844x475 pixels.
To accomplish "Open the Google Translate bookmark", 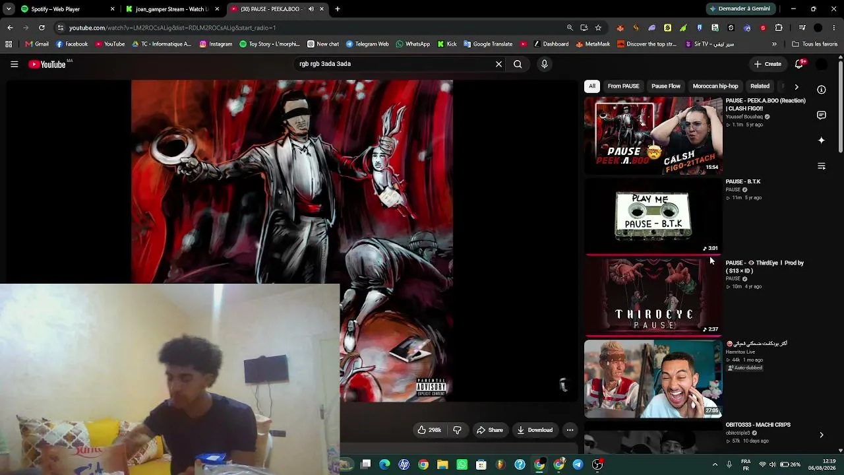I will pos(488,44).
